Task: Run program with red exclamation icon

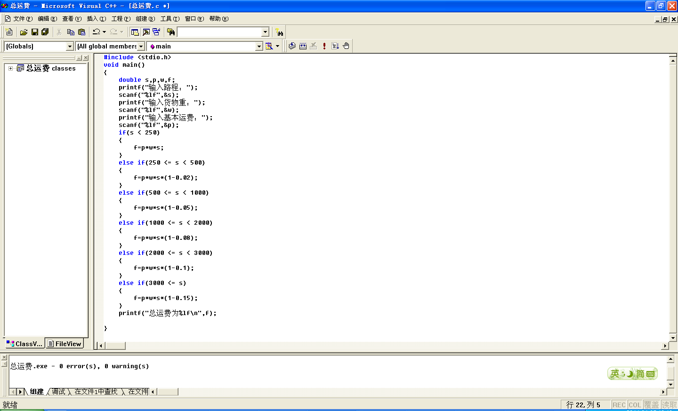Action: pyautogui.click(x=324, y=46)
